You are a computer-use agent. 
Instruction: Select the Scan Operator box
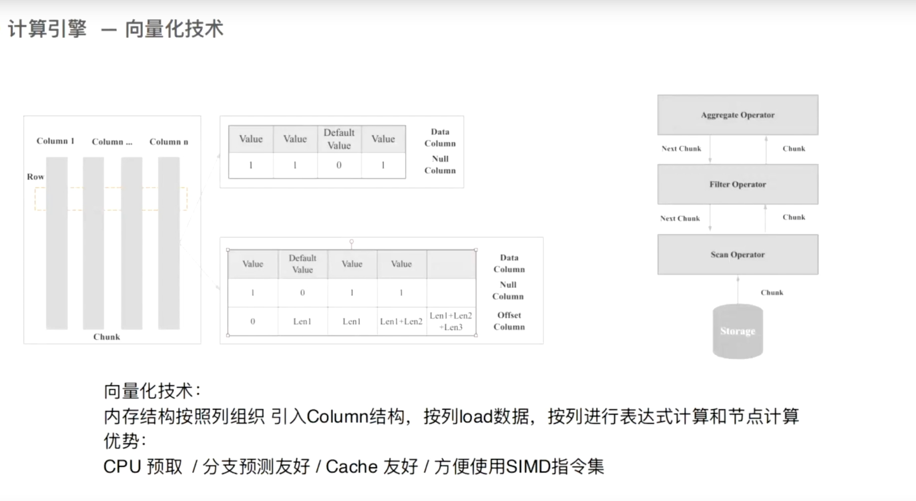click(x=738, y=255)
